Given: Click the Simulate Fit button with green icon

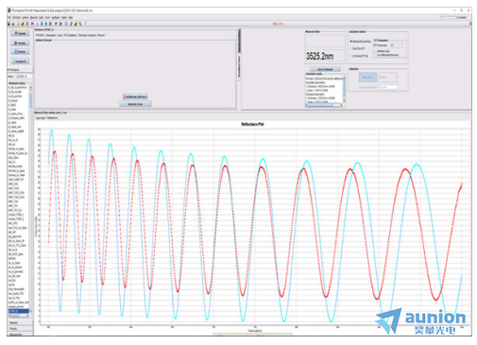Looking at the screenshot, I should pyautogui.click(x=20, y=61).
